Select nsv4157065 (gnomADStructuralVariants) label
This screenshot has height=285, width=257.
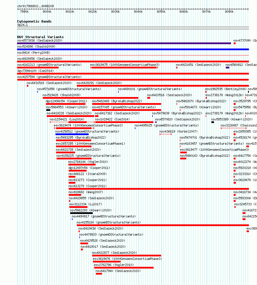(x=124, y=107)
